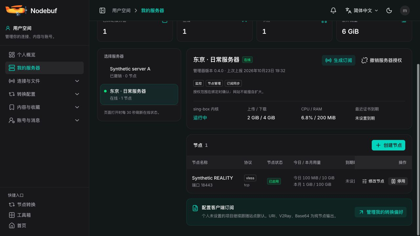Open the notifications bell

(x=333, y=10)
